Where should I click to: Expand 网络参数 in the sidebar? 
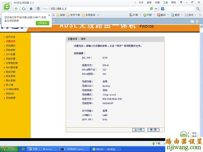point(10,50)
